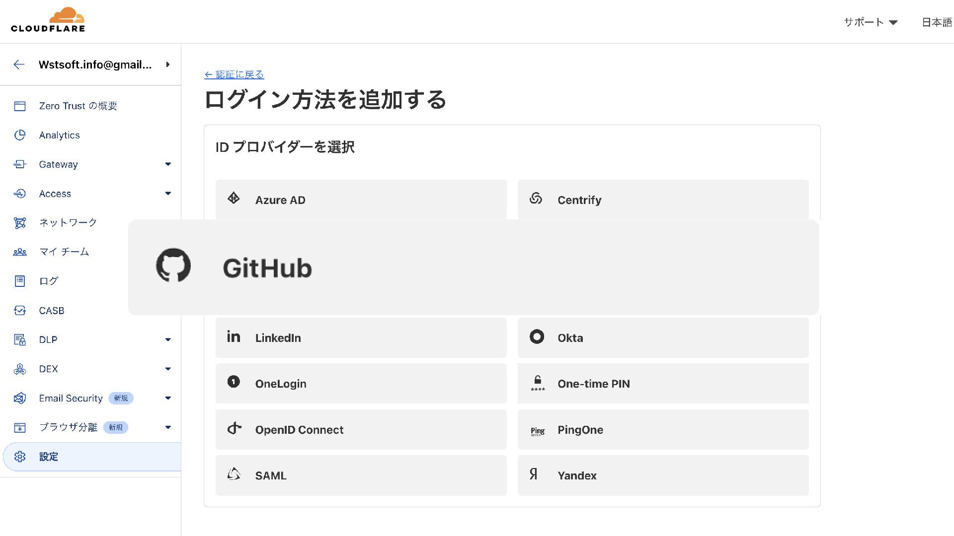
Task: Click the GitHub octocat icon
Action: [173, 266]
